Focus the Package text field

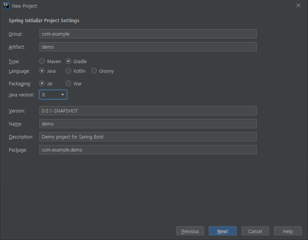[148, 150]
